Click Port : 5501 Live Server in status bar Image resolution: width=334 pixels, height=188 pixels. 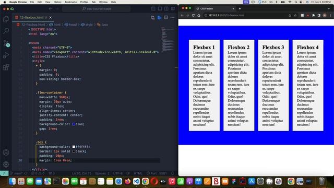pos(157,173)
